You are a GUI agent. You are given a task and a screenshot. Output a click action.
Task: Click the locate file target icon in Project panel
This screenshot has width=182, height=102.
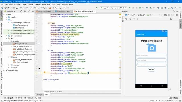pos(21,11)
